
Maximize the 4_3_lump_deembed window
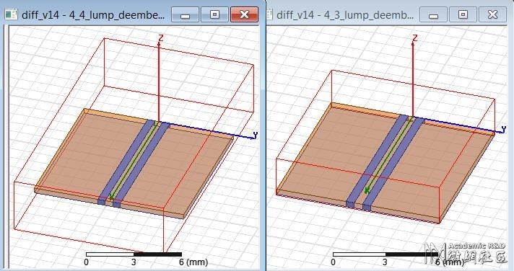[463, 14]
